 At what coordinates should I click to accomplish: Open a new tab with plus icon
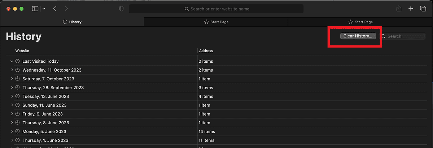(x=411, y=9)
